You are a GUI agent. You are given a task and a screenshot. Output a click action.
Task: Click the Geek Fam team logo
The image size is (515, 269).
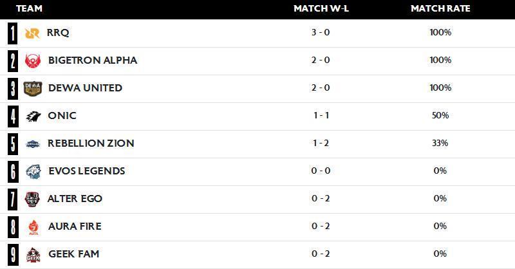[x=33, y=255]
